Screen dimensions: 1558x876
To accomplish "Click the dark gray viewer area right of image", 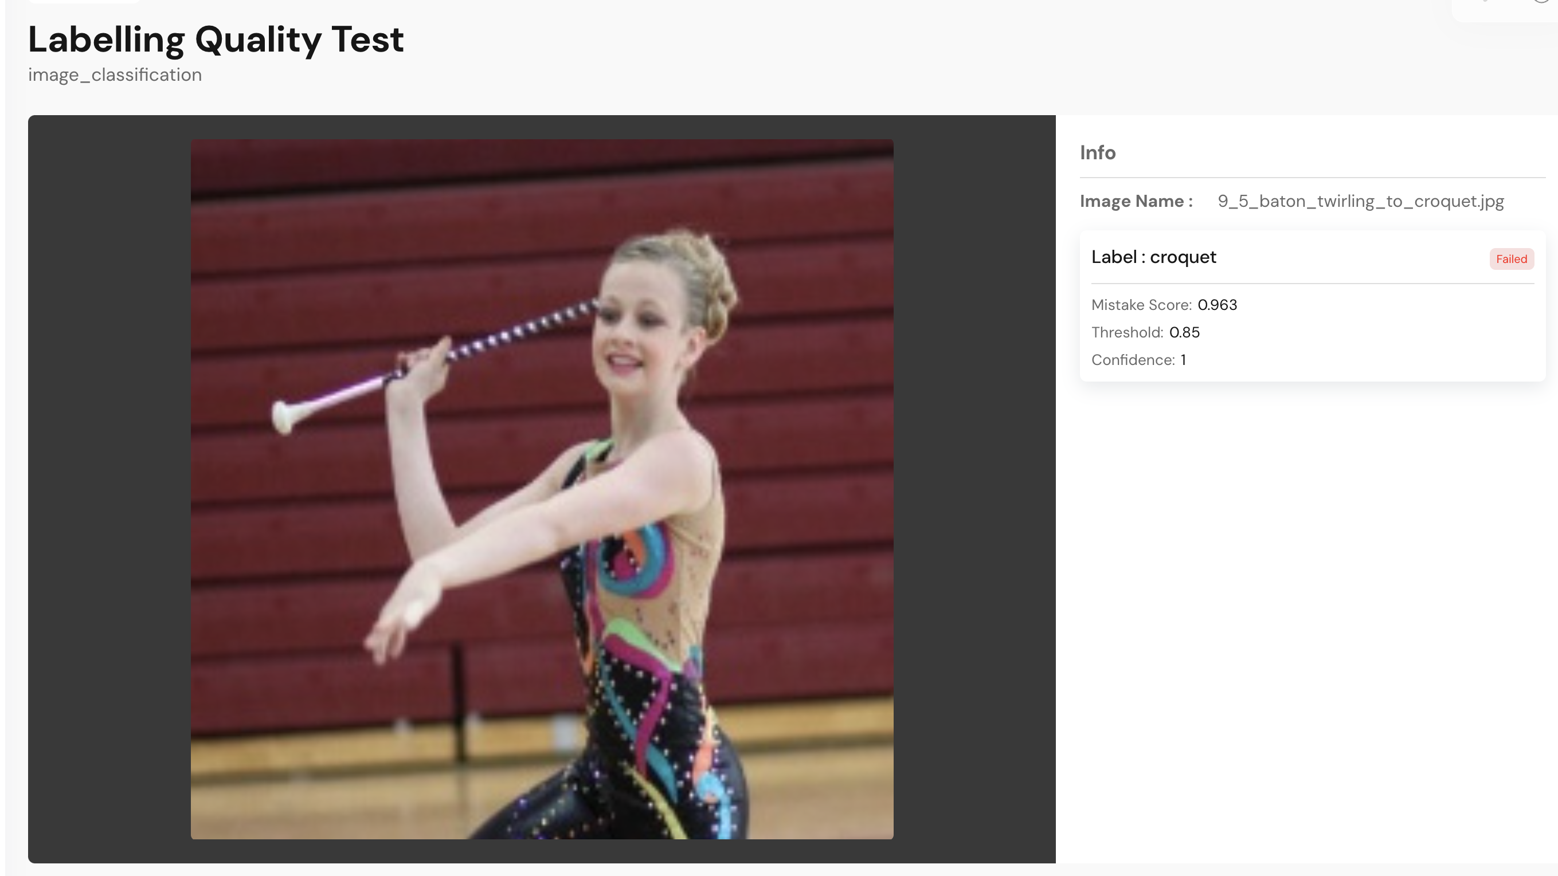I will [x=974, y=489].
